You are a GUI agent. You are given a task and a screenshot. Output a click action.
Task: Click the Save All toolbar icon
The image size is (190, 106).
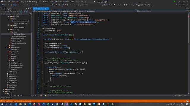point(16,5)
